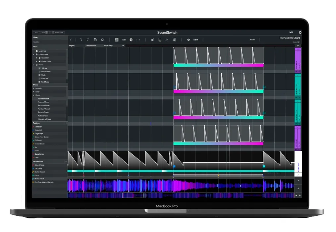This screenshot has height=232, width=336.
Task: Add an attribute cue with the Attribute Cues plus
Action: (66, 161)
